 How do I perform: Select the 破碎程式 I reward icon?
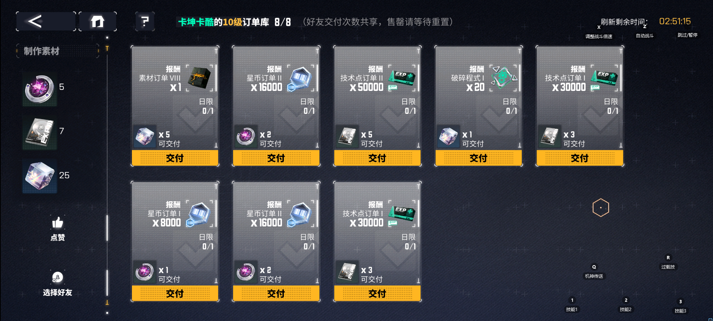503,78
